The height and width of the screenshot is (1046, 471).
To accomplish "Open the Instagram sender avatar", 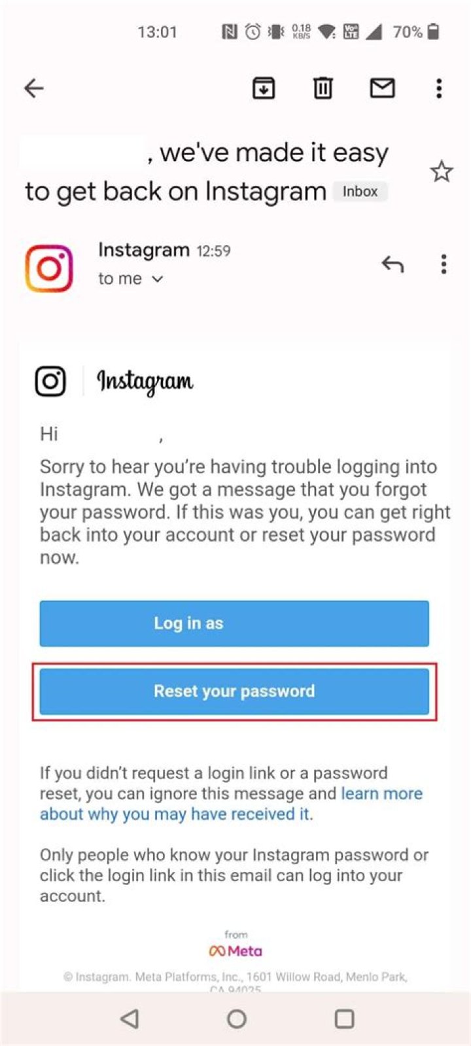I will tap(49, 268).
